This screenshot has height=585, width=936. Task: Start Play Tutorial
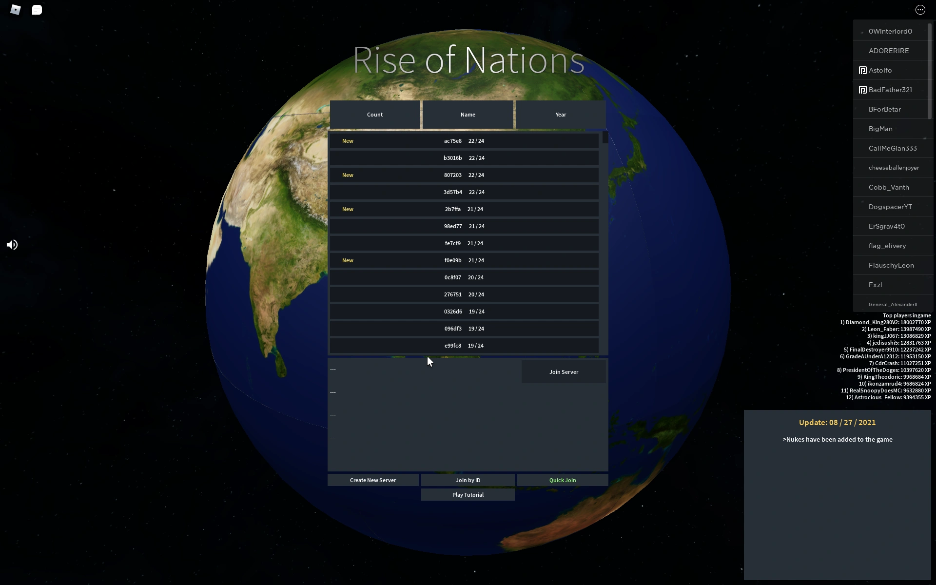[x=468, y=495]
